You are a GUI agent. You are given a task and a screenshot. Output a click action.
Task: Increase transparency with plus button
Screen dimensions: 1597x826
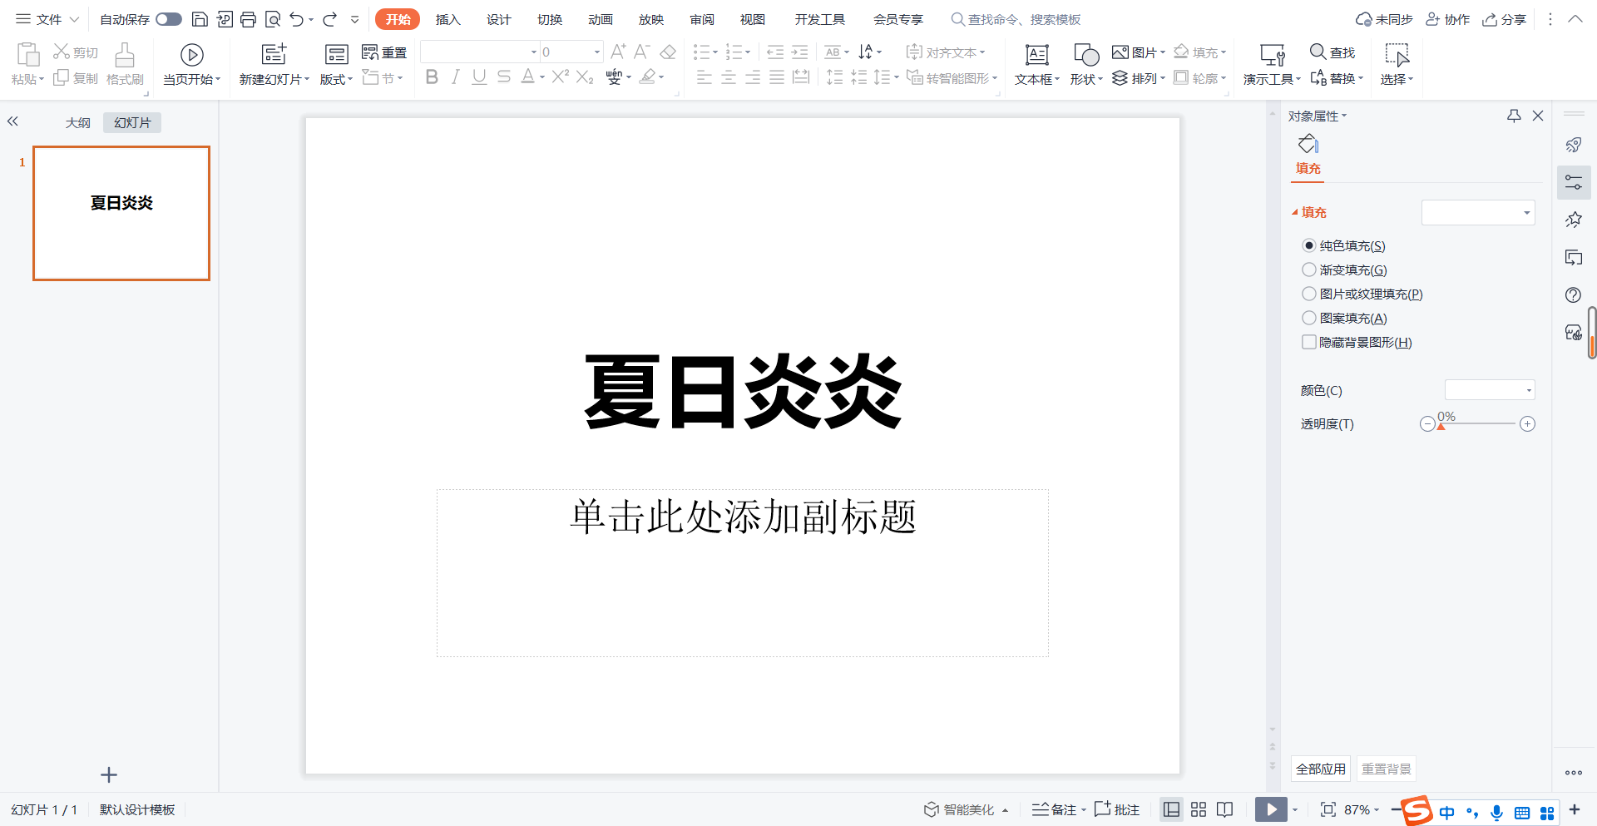(1527, 424)
